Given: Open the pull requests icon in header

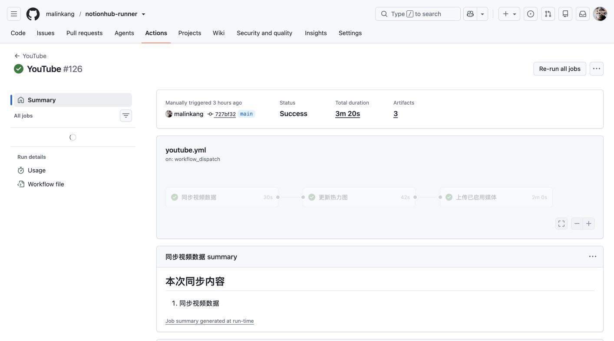Looking at the screenshot, I should [548, 14].
